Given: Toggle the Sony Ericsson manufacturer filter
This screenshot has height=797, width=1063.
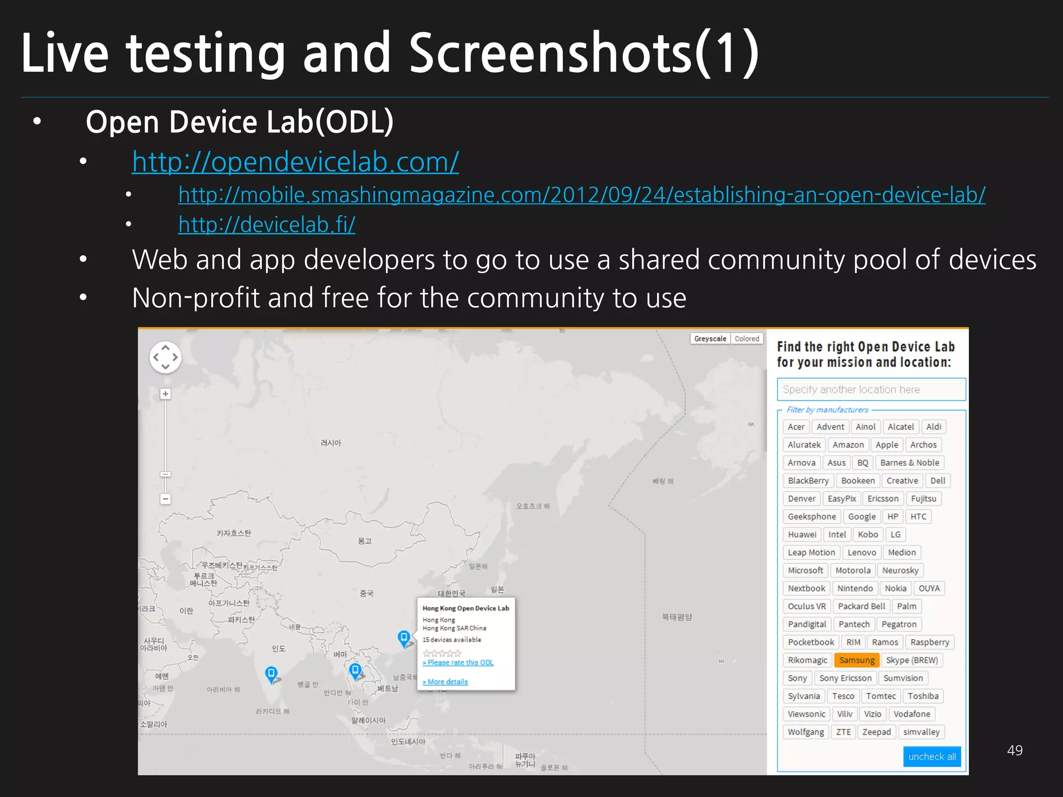Looking at the screenshot, I should (x=846, y=678).
